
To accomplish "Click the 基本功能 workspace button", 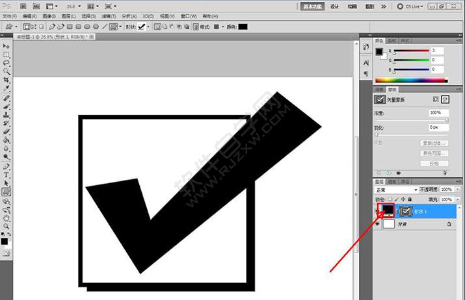I will [312, 6].
